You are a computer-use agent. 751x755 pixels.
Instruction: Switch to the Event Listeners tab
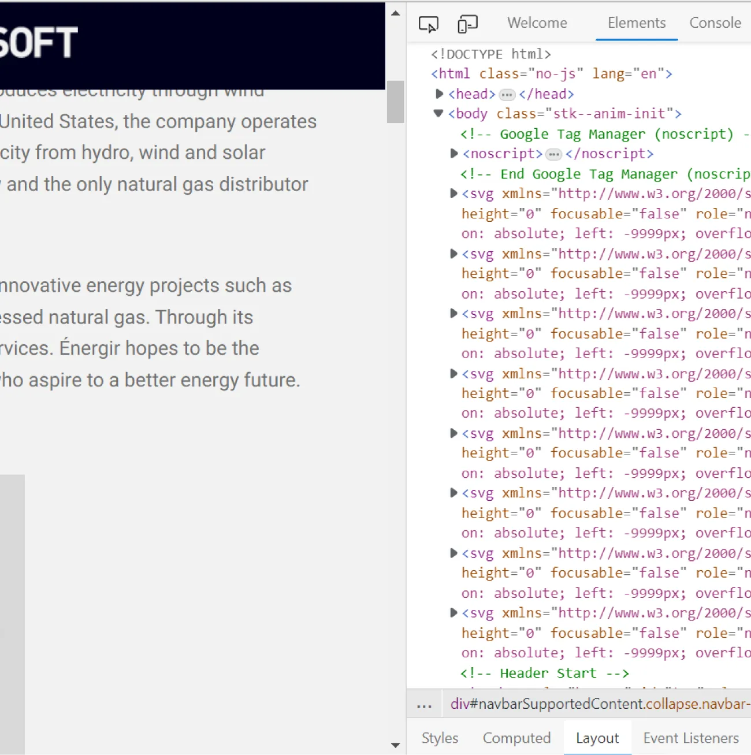tap(691, 738)
